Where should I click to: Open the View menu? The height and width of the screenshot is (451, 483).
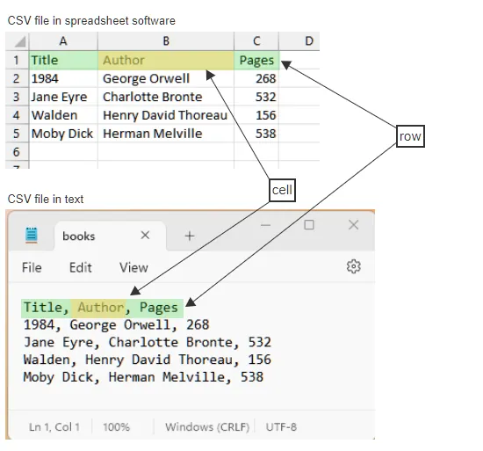(x=133, y=267)
